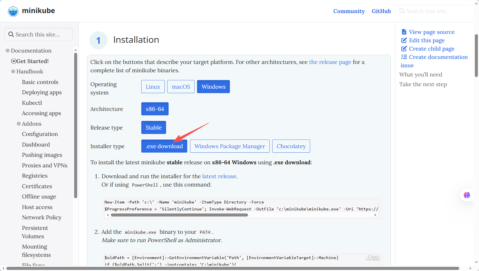Open Basic controls in the Handbook
Screen dimensions: 479x271
tap(40, 82)
